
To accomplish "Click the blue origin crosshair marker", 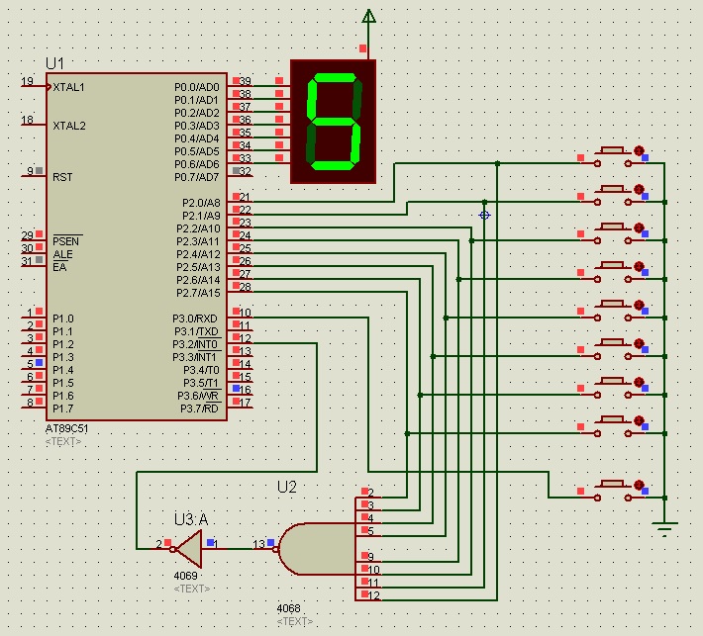I will (x=484, y=216).
